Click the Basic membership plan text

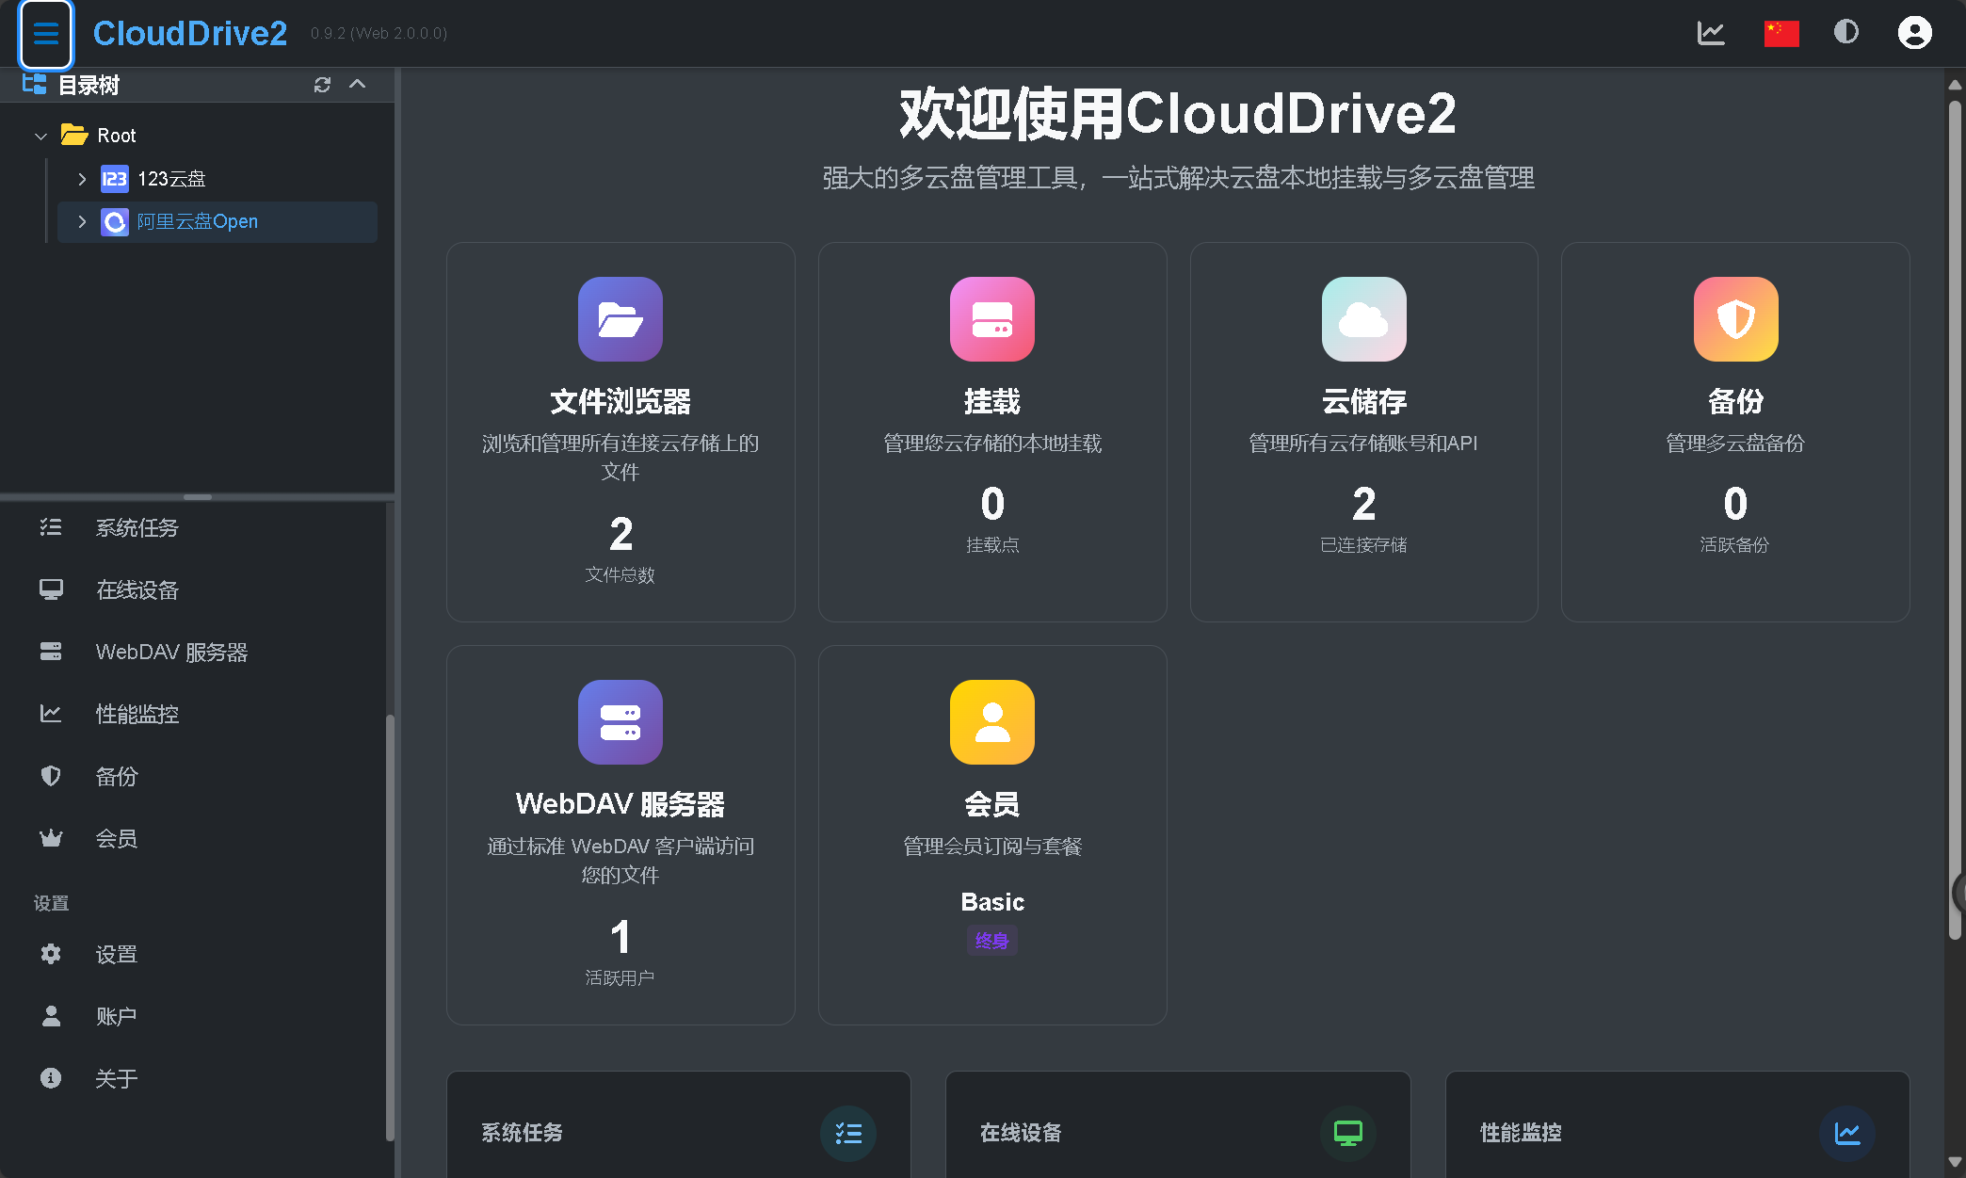click(x=992, y=902)
